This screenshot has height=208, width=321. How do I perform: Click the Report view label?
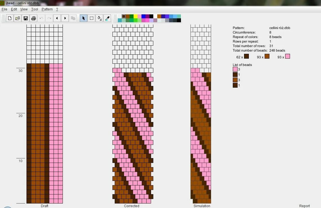click(x=304, y=206)
